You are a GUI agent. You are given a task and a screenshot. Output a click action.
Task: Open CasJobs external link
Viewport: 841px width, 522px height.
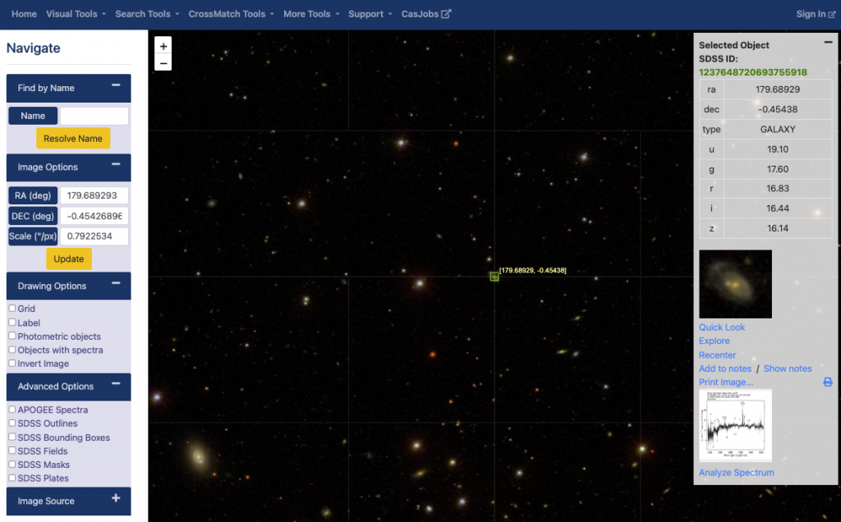point(426,14)
